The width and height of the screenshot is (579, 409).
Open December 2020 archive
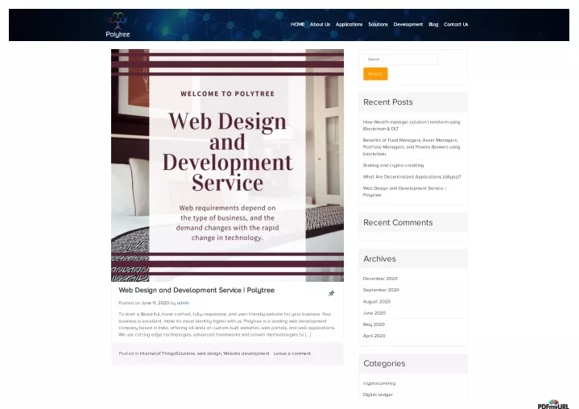[380, 279]
